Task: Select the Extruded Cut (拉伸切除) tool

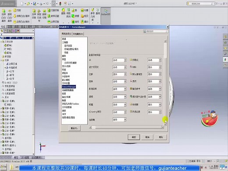Action: (x=34, y=14)
